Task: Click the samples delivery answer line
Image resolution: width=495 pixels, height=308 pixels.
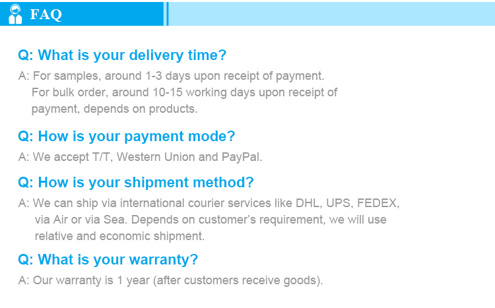Action: tap(172, 76)
